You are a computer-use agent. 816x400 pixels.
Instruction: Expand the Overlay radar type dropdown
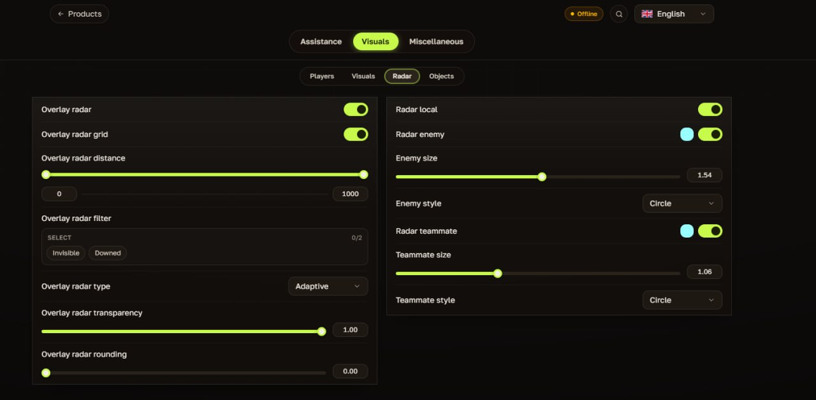[x=328, y=287]
